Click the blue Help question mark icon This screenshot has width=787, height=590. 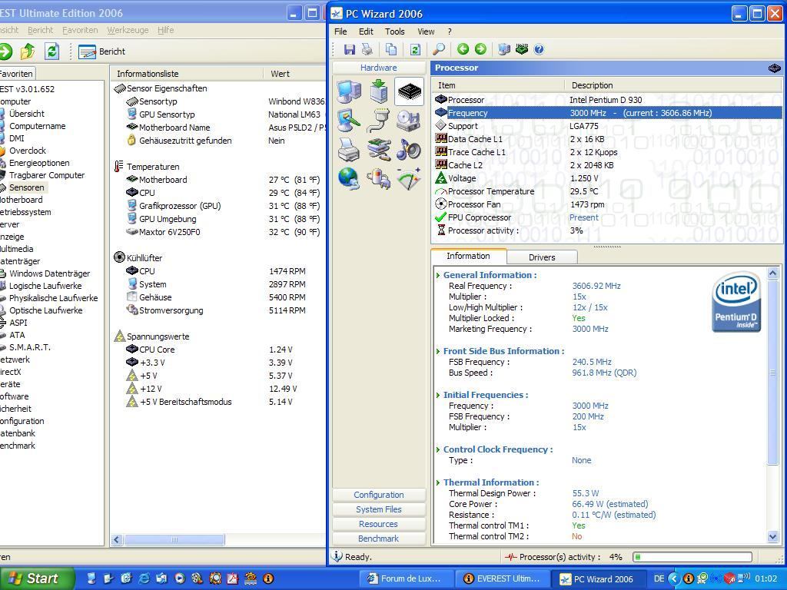(539, 49)
